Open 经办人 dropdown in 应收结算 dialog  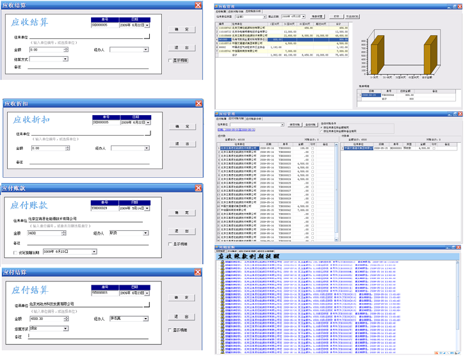(x=146, y=49)
